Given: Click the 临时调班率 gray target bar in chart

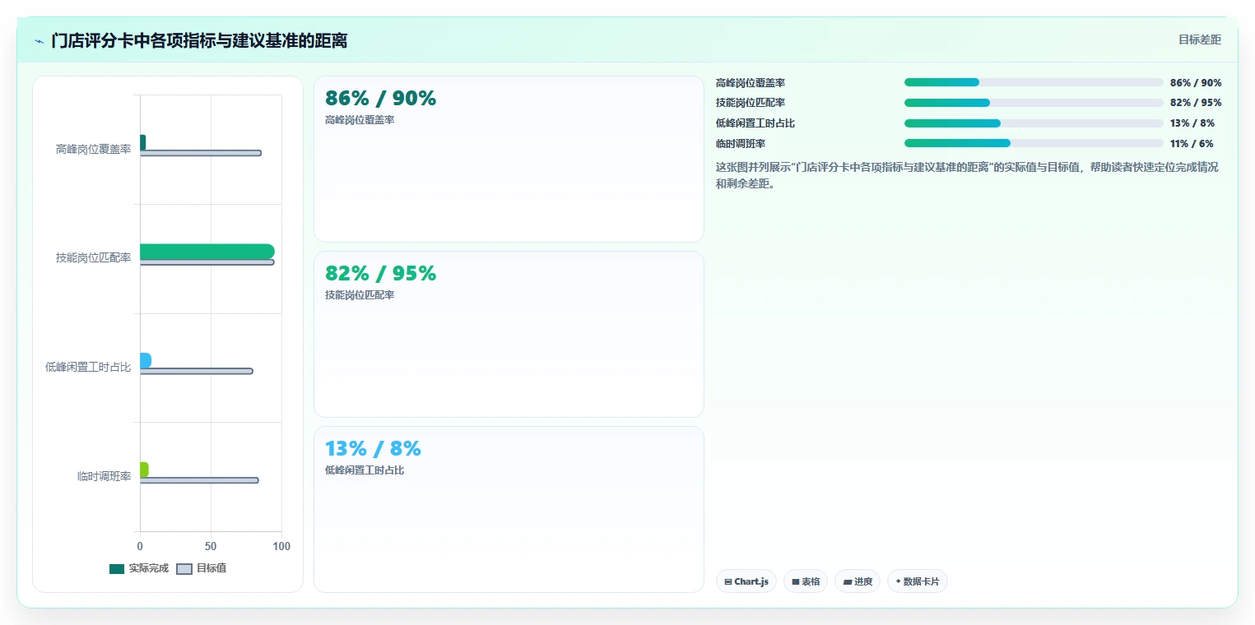Looking at the screenshot, I should point(199,480).
